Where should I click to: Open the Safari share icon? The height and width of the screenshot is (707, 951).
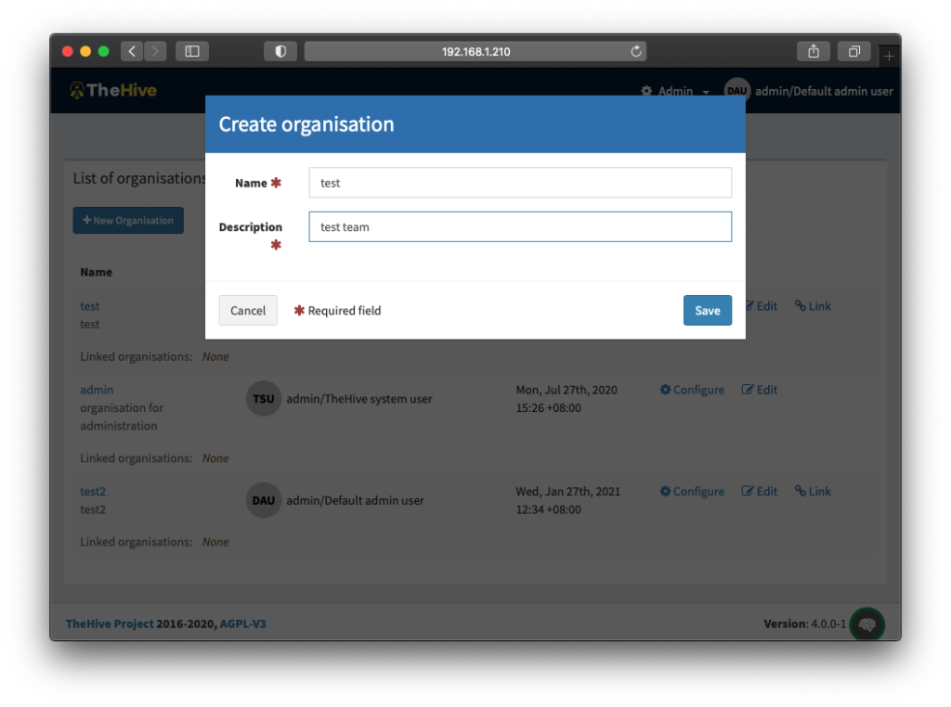pos(814,52)
